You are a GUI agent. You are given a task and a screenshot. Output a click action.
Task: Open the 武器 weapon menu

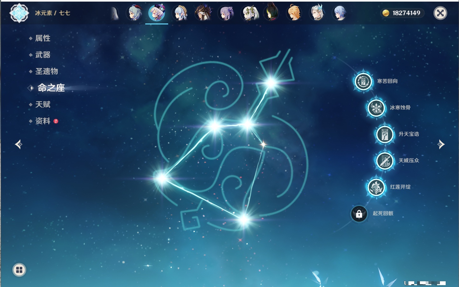43,55
